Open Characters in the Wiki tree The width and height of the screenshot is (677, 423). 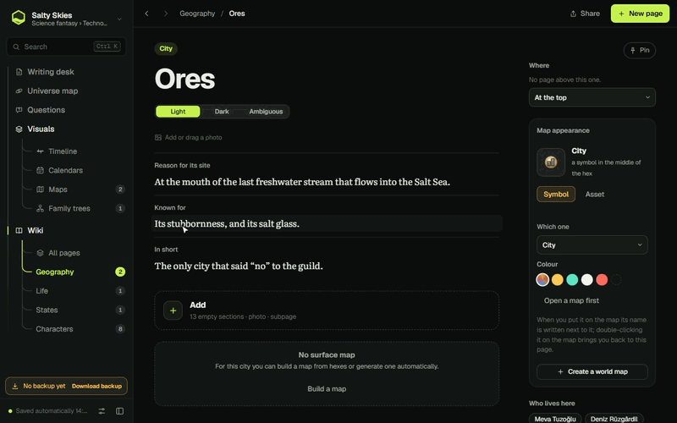[x=54, y=329]
